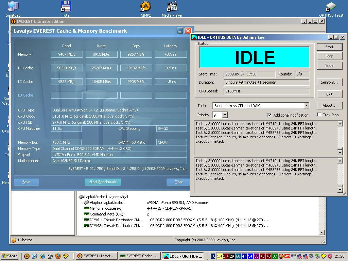Click Save in the EVEREST benchmark window
Viewport: 348px width, 261px height.
tap(27, 182)
